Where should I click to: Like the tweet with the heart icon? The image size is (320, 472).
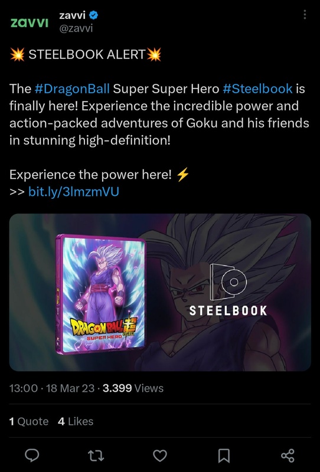[x=160, y=455]
